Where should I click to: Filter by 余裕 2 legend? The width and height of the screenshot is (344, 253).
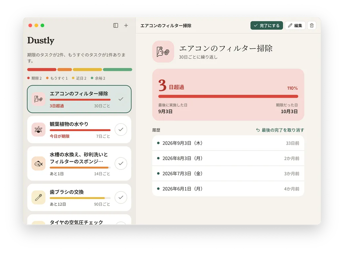coord(98,78)
